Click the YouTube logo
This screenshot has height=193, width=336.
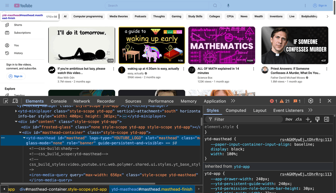pos(23,6)
